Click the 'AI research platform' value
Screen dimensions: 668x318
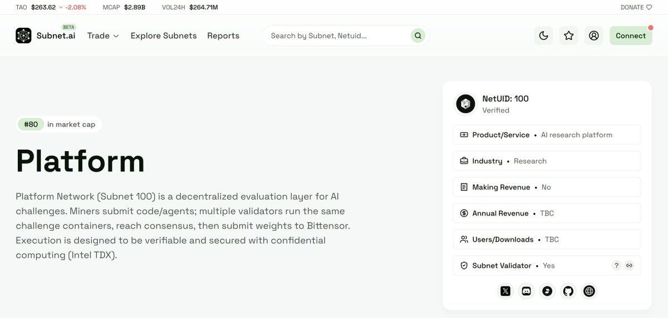[x=577, y=135]
